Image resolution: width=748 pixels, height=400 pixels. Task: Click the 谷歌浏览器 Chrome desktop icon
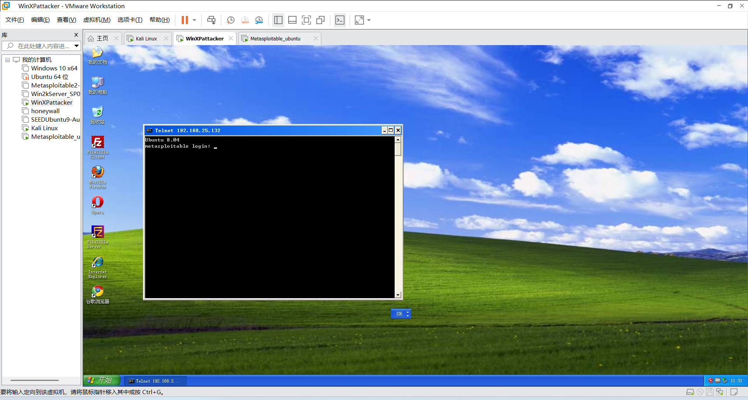(97, 295)
